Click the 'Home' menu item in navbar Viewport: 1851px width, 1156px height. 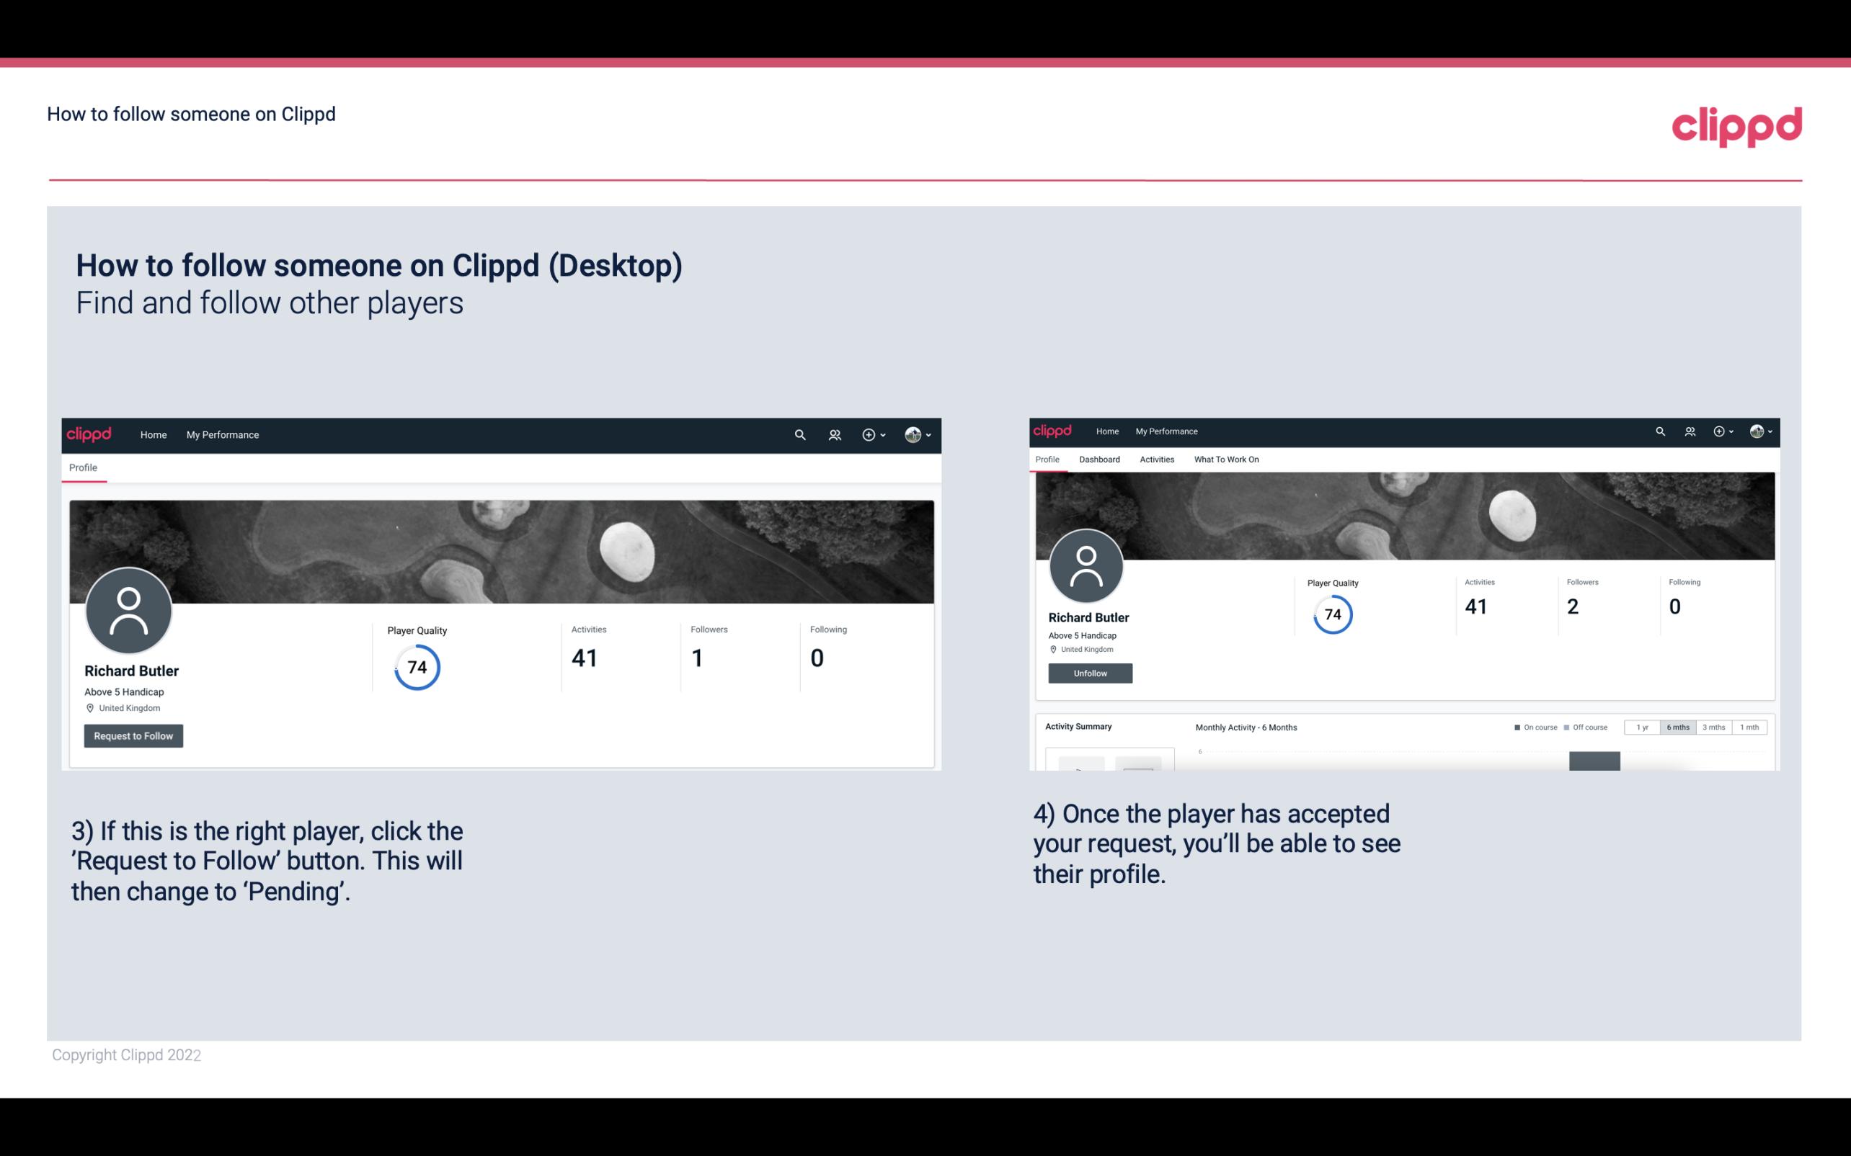152,434
